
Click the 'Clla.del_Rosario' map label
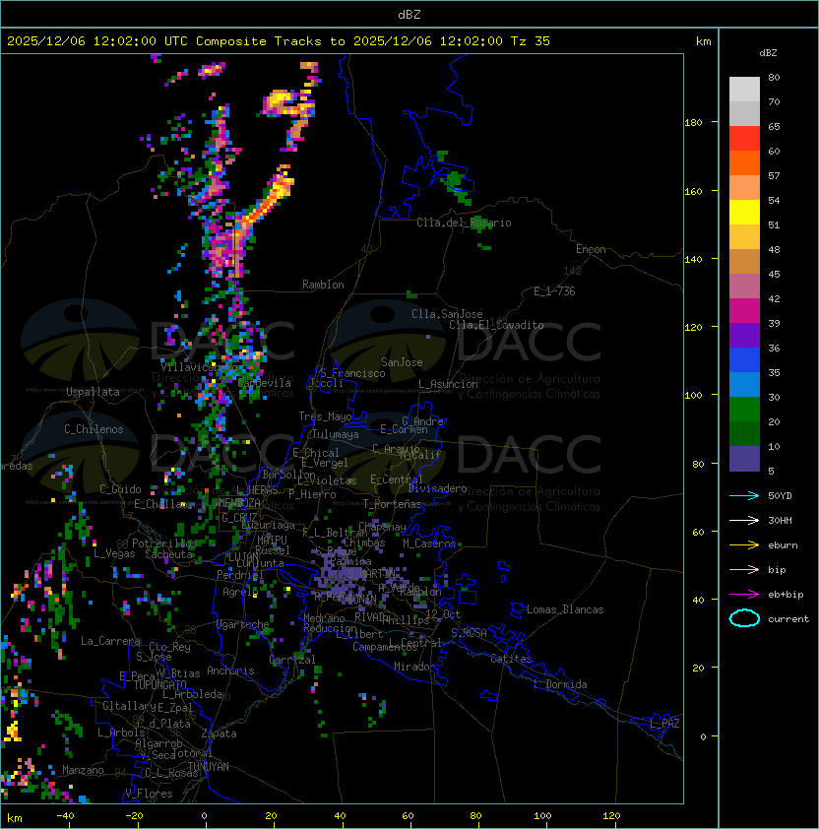click(x=464, y=223)
